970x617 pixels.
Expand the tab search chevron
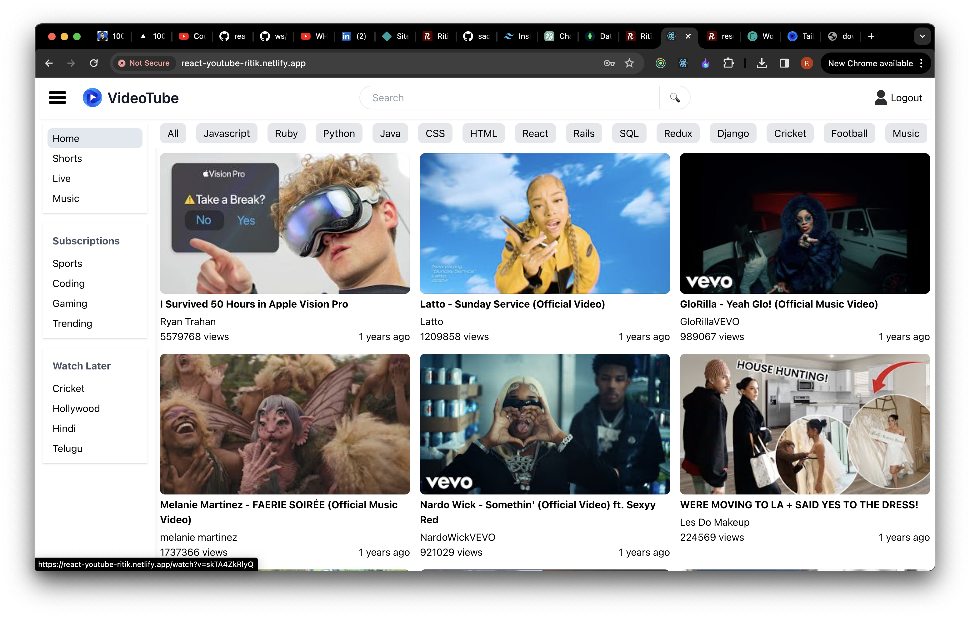(x=922, y=36)
